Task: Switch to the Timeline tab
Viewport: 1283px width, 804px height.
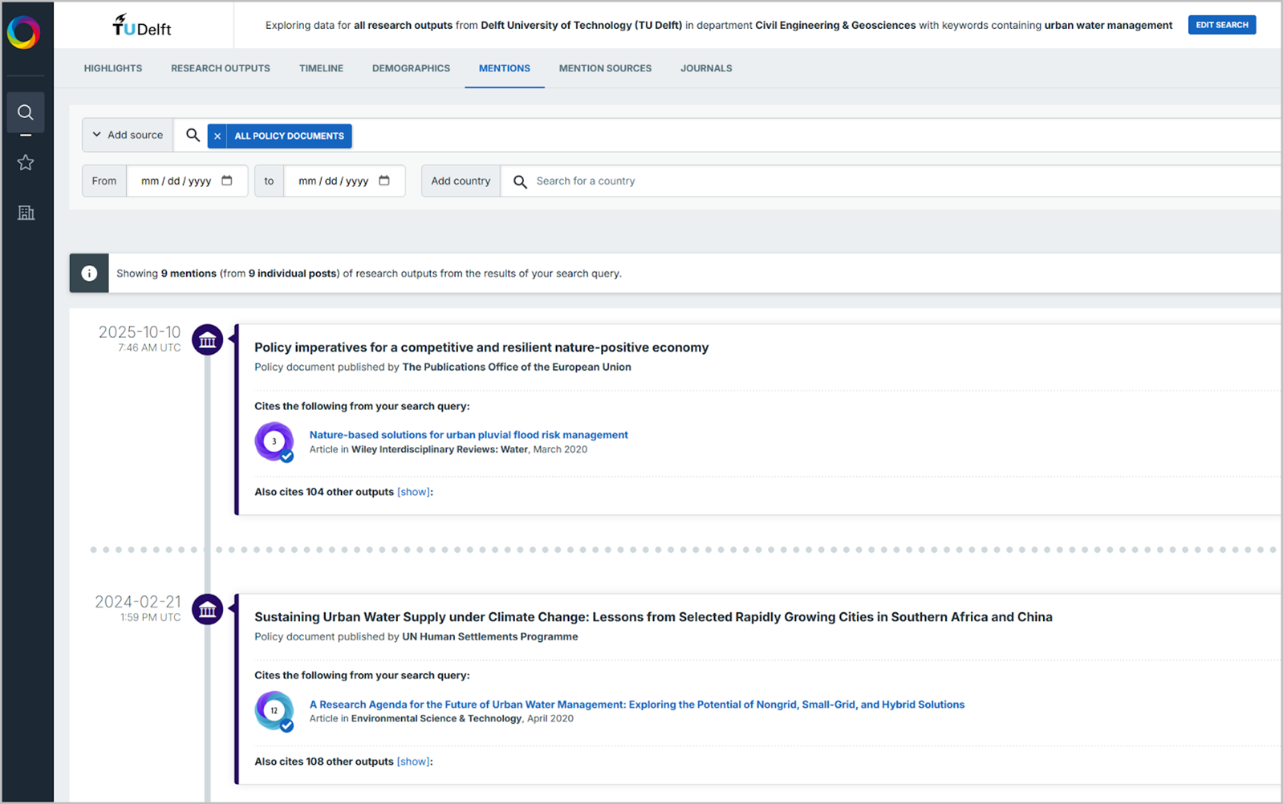Action: (x=321, y=68)
